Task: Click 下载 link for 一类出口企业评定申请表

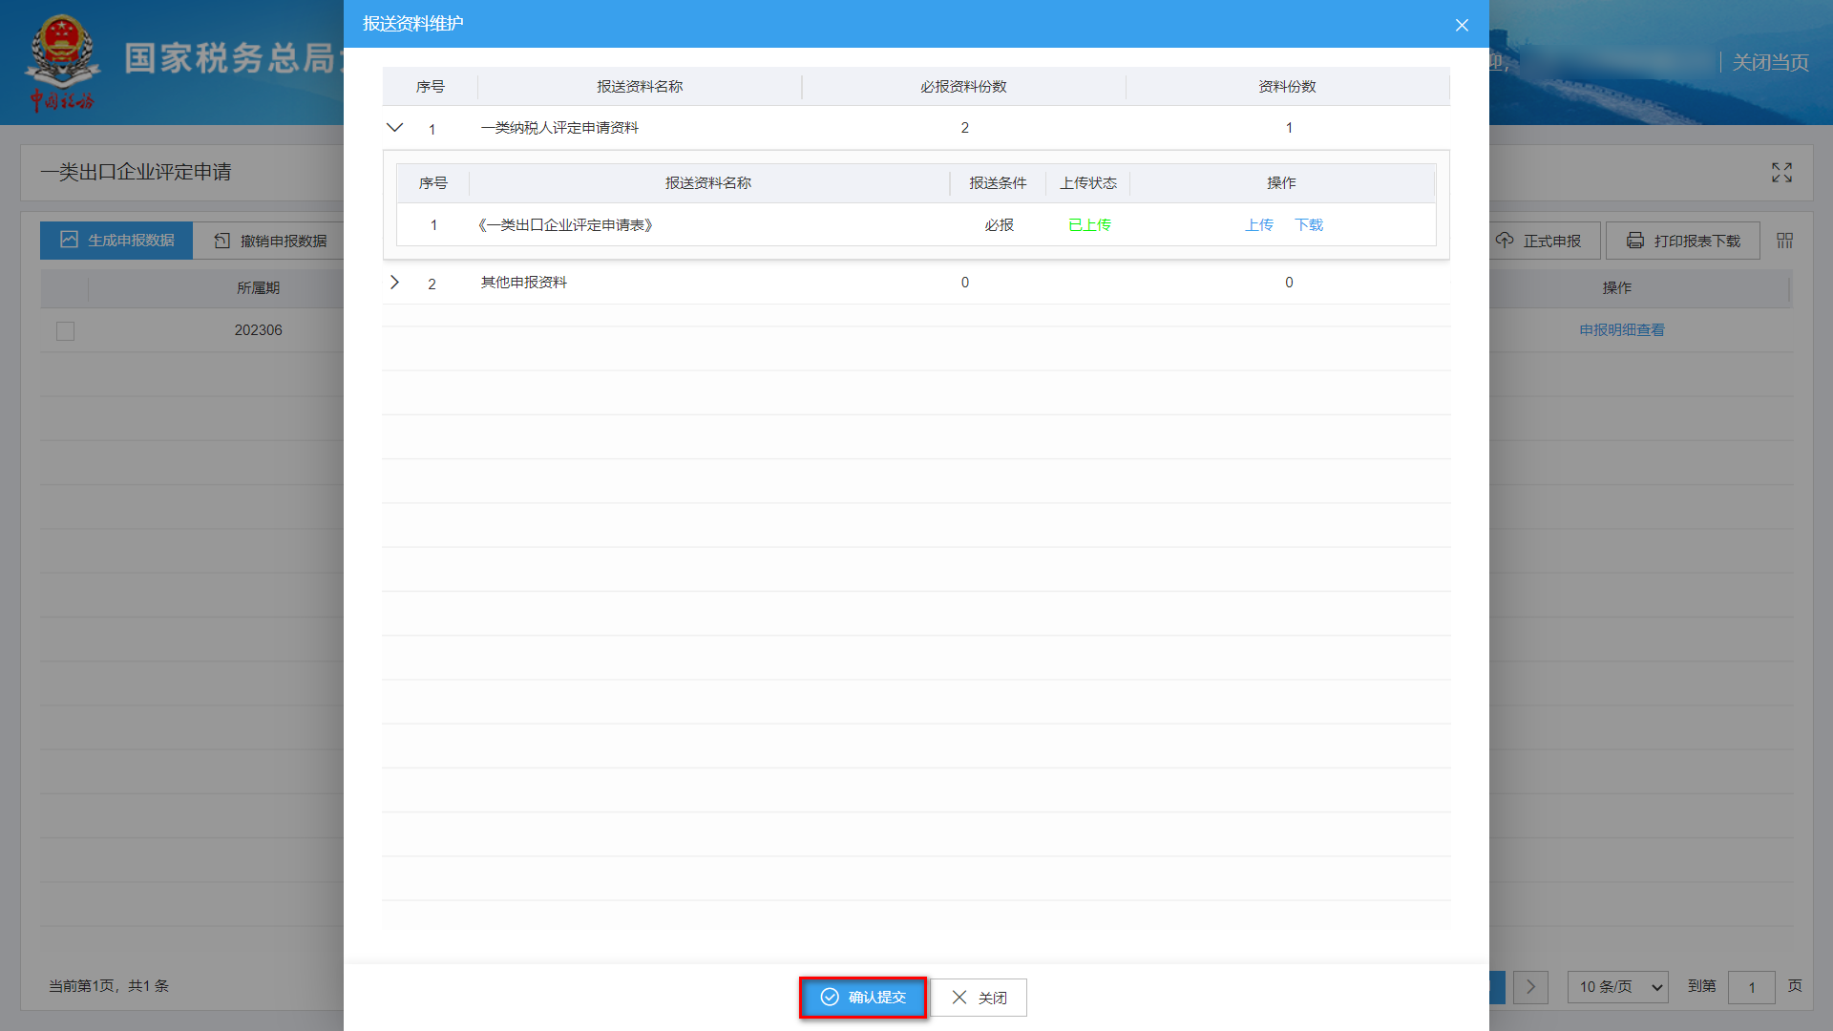Action: pos(1309,225)
